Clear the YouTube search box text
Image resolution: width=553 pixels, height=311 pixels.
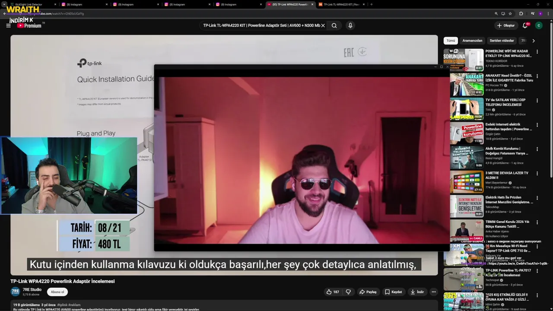point(323,25)
